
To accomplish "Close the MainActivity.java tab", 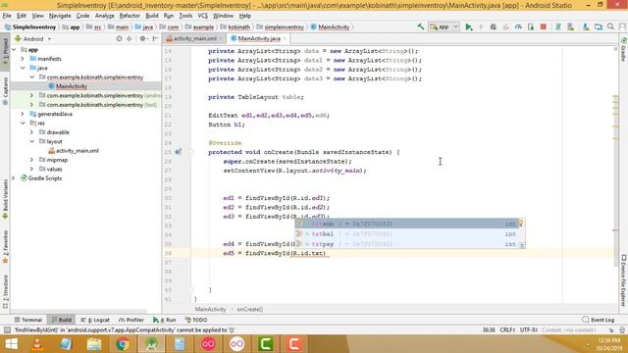I will pos(285,39).
